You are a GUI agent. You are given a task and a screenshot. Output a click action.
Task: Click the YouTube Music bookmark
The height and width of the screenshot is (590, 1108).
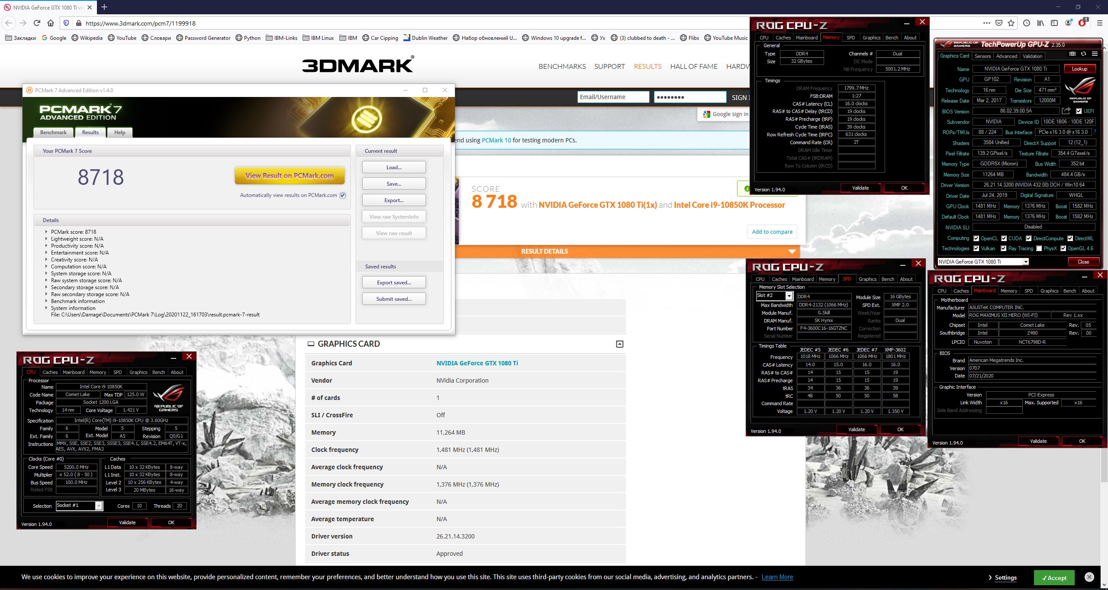pos(726,38)
